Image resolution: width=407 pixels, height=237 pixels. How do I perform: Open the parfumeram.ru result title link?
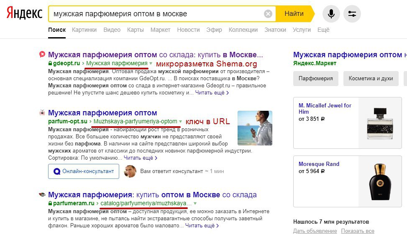[152, 195]
